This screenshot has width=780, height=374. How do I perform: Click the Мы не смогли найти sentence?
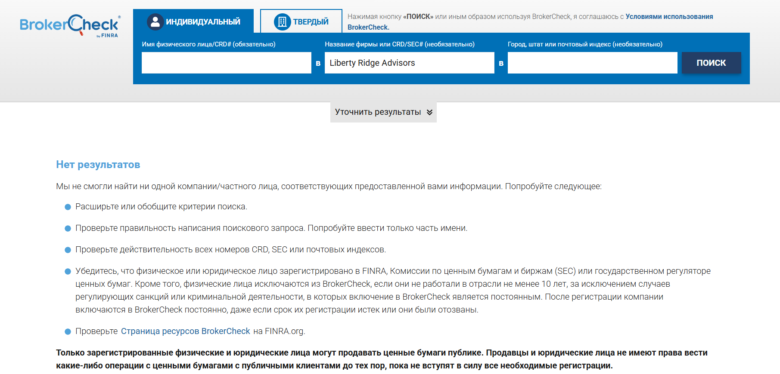[x=329, y=186]
